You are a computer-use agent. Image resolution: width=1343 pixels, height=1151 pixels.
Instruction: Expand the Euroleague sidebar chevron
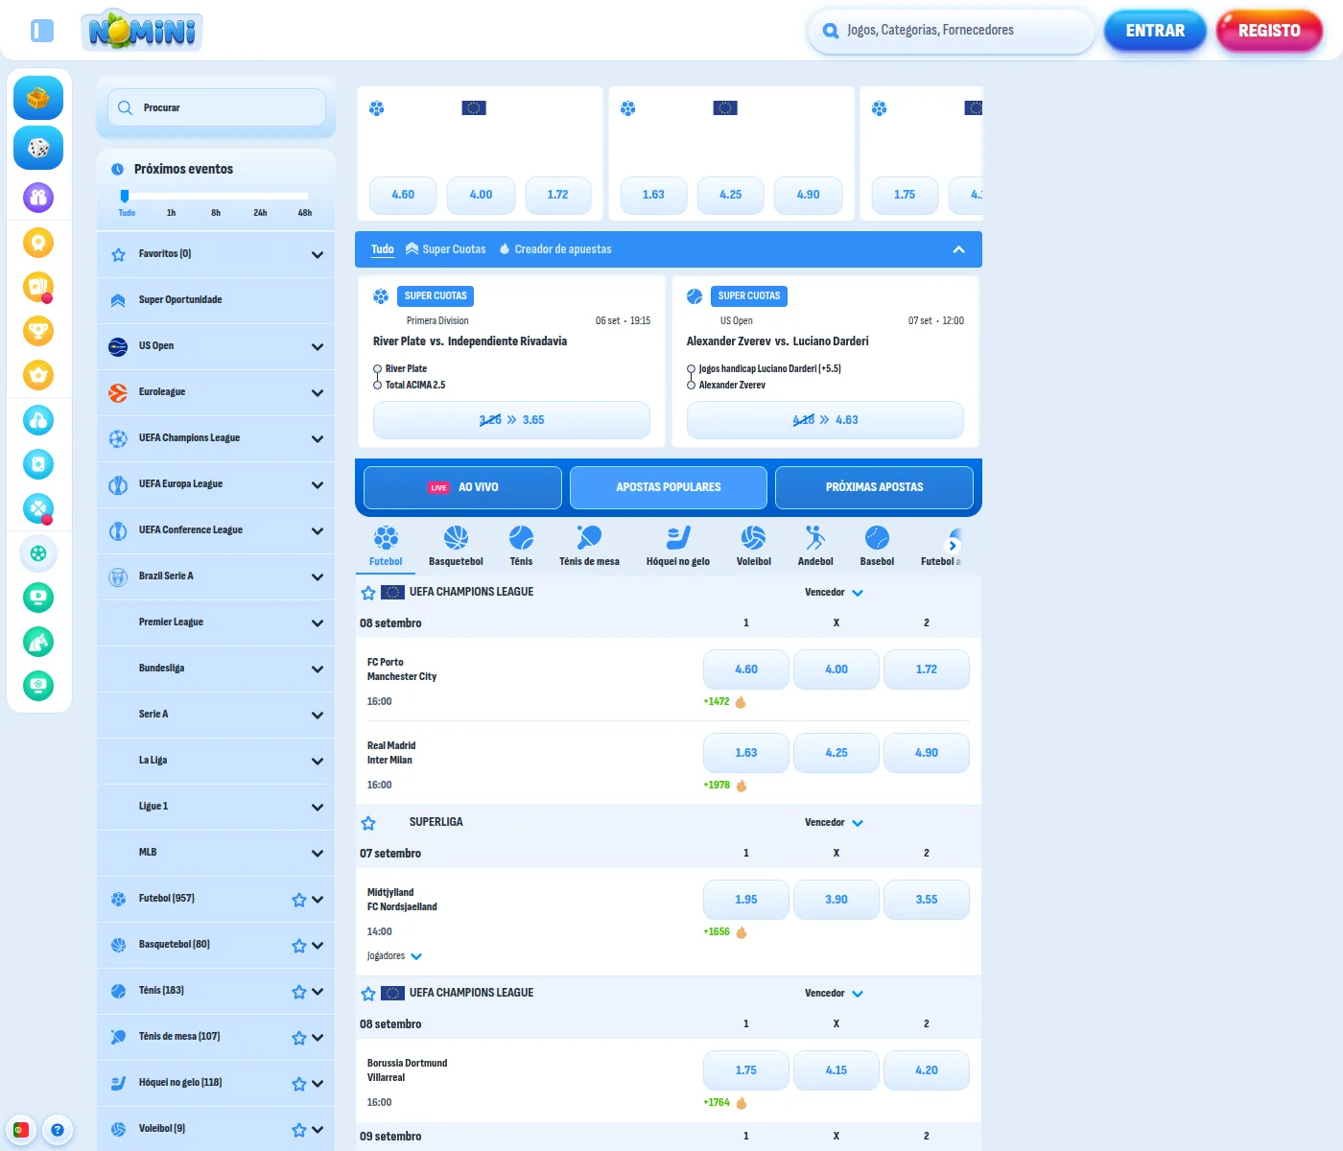(318, 393)
